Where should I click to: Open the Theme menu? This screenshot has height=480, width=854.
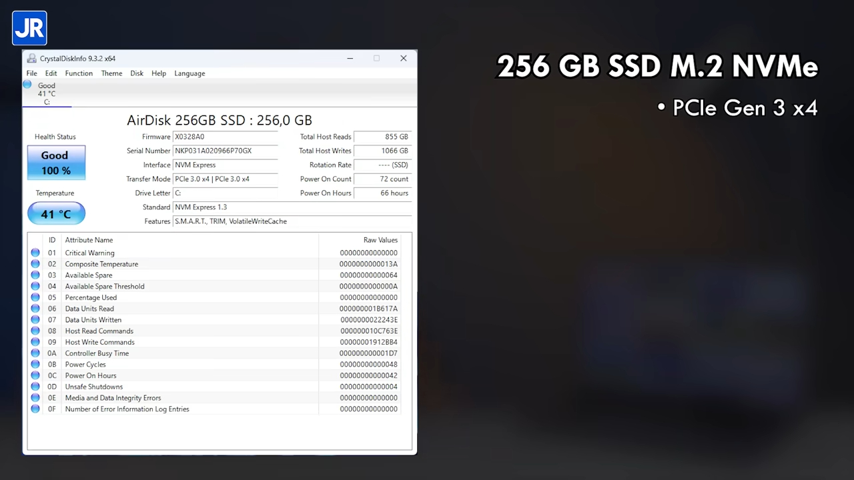point(111,73)
